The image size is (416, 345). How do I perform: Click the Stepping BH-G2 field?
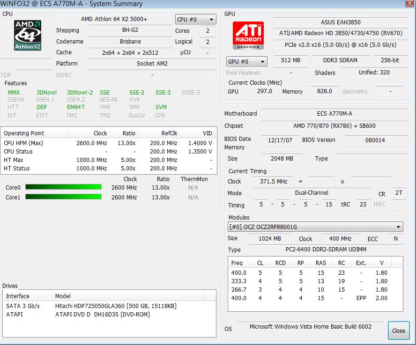coord(130,30)
